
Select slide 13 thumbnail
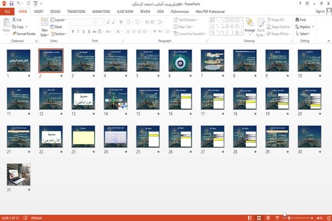tap(83, 99)
